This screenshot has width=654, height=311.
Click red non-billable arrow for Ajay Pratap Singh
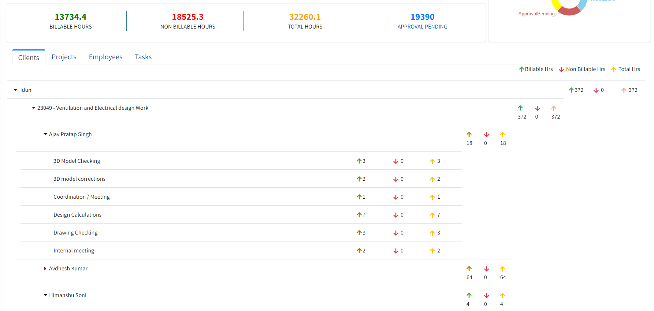click(x=486, y=135)
